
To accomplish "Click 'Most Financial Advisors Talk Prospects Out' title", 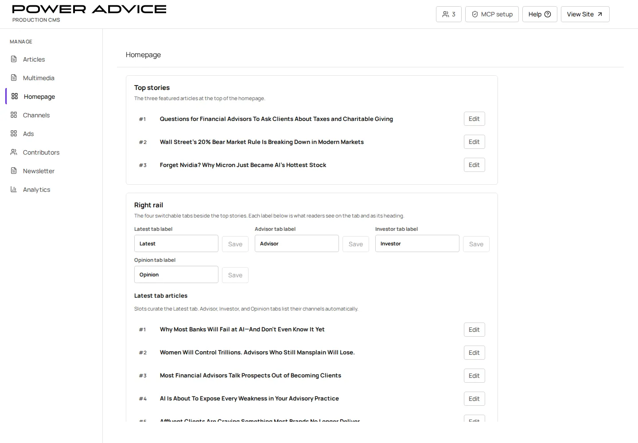I will (250, 375).
